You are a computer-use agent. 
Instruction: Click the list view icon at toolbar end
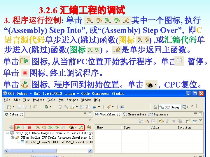pyautogui.click(x=122, y=107)
